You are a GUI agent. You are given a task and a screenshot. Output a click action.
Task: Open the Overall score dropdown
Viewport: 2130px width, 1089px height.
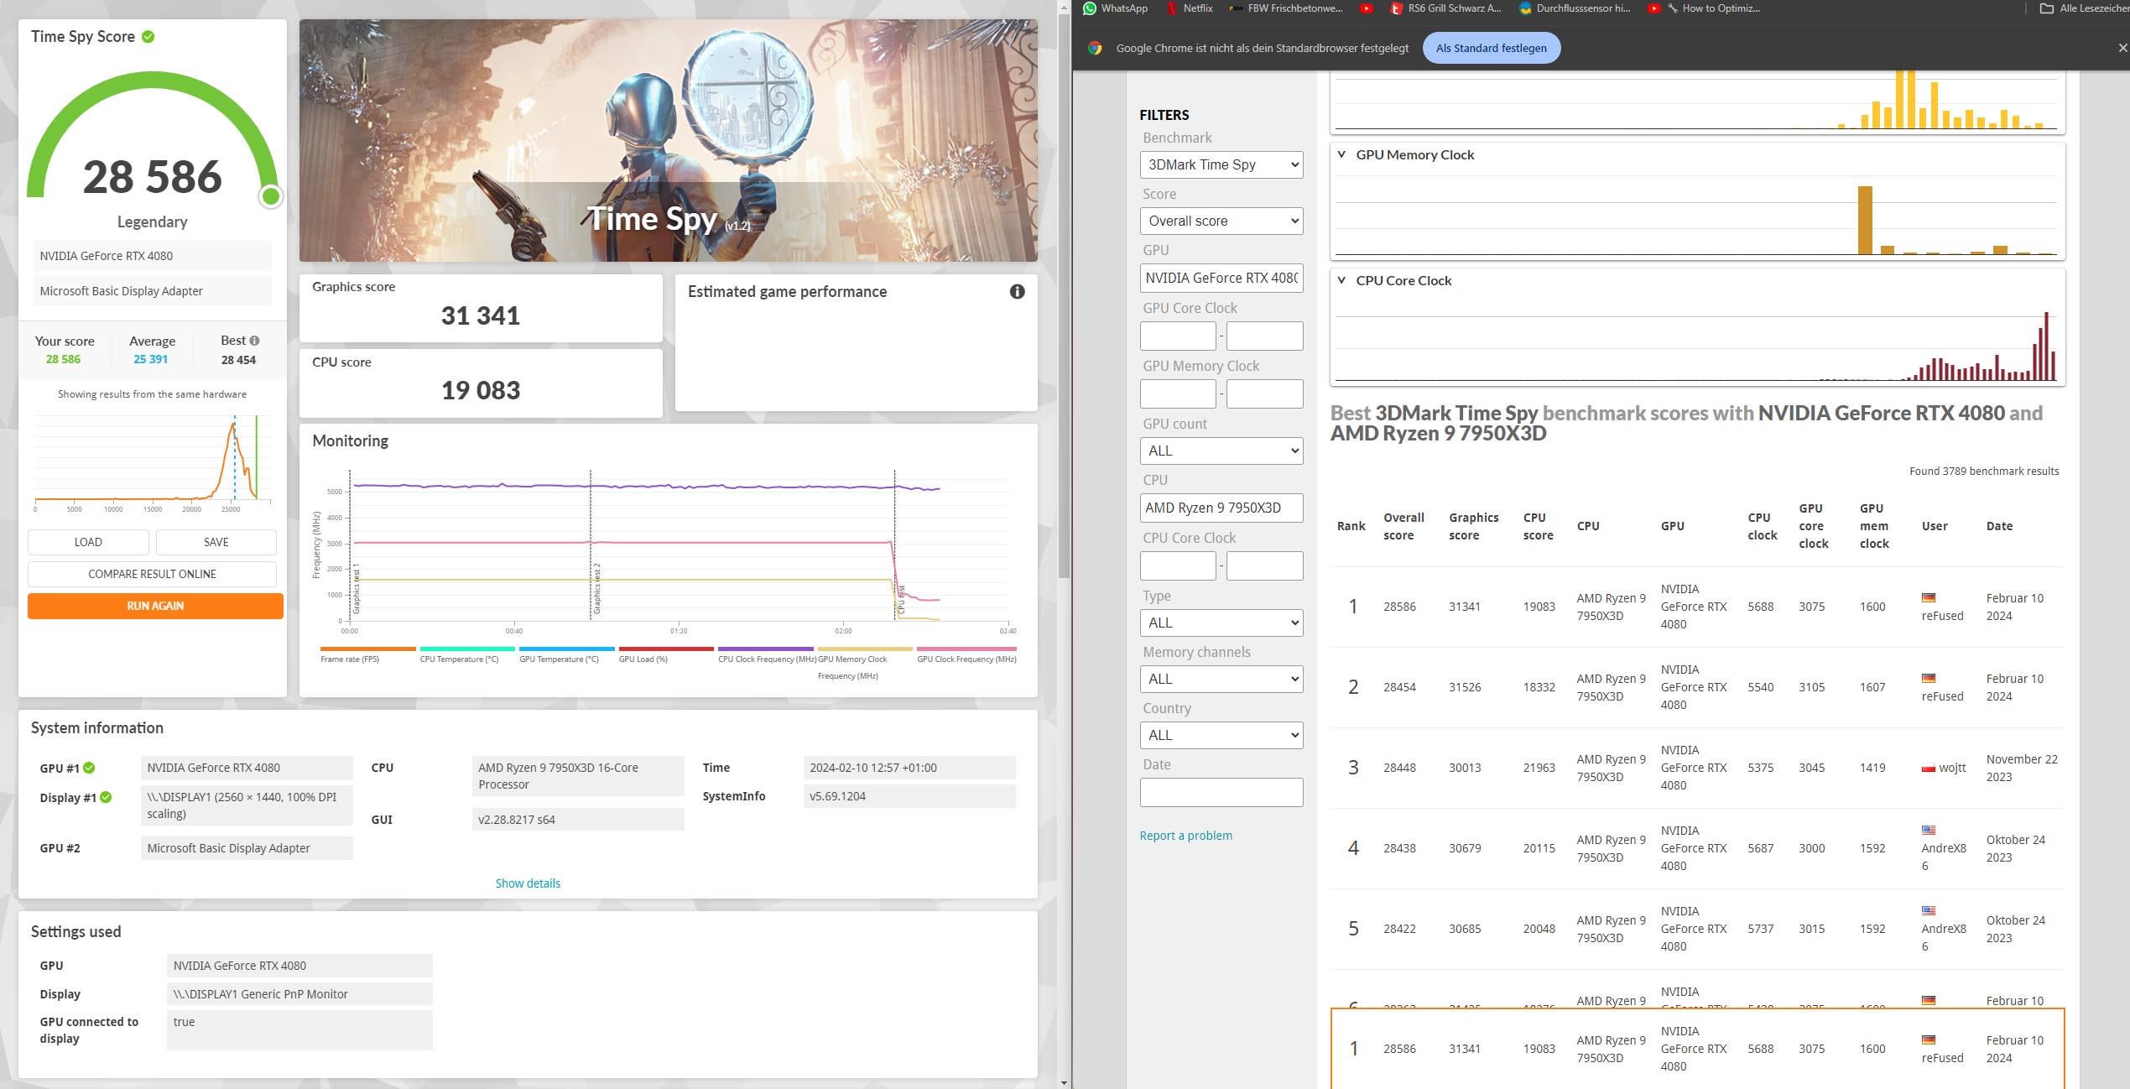[1221, 221]
